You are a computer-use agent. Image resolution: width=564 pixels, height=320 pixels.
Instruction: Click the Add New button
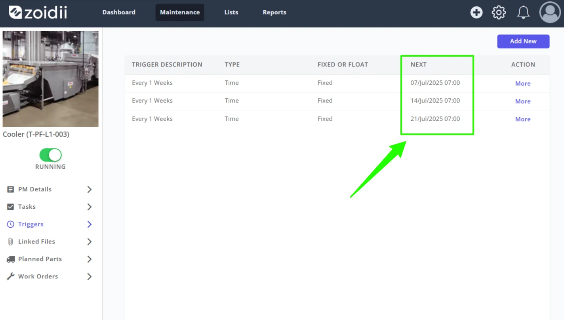click(523, 41)
